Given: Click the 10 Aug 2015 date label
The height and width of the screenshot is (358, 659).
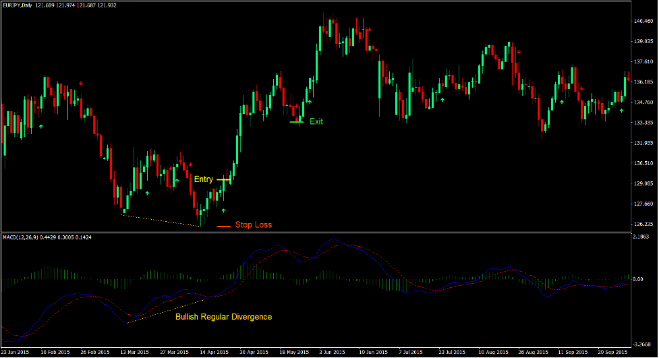Looking at the screenshot, I should [493, 352].
